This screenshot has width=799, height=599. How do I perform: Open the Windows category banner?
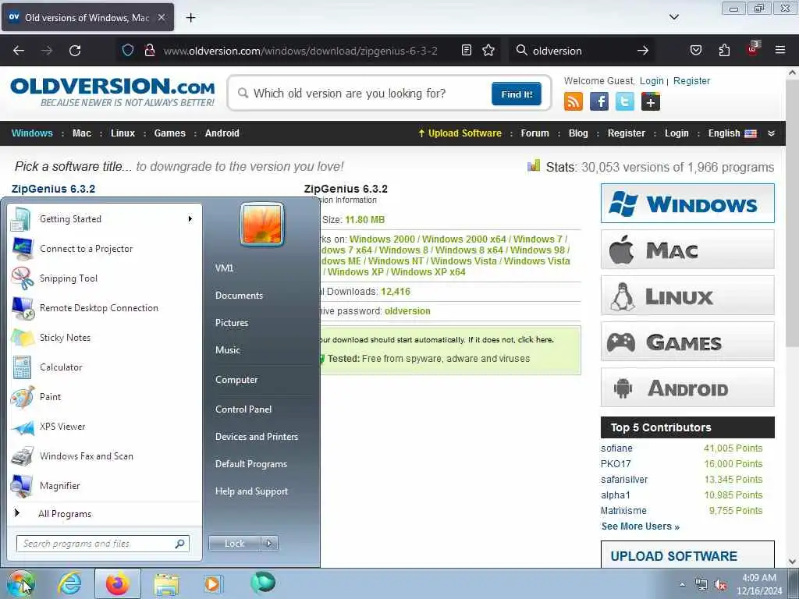pyautogui.click(x=688, y=204)
